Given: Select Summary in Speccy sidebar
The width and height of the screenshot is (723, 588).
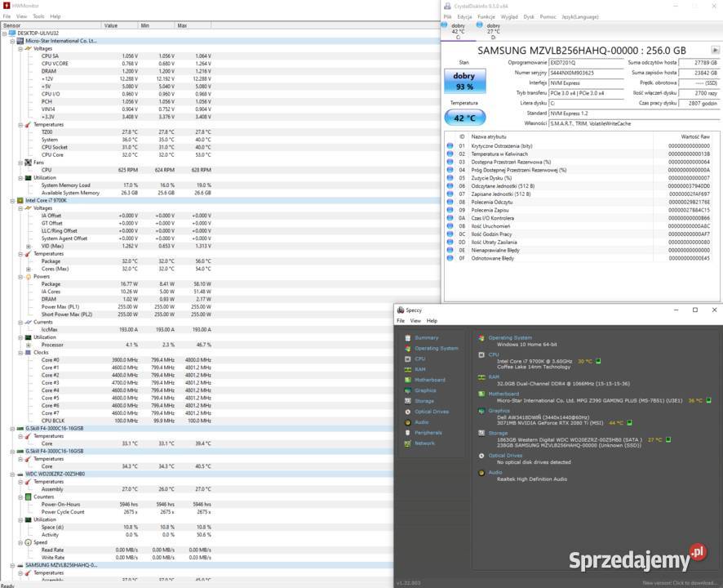Looking at the screenshot, I should tap(427, 338).
